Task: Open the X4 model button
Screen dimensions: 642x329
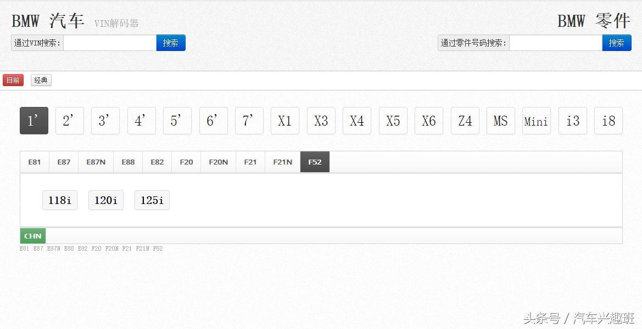Action: coord(357,121)
